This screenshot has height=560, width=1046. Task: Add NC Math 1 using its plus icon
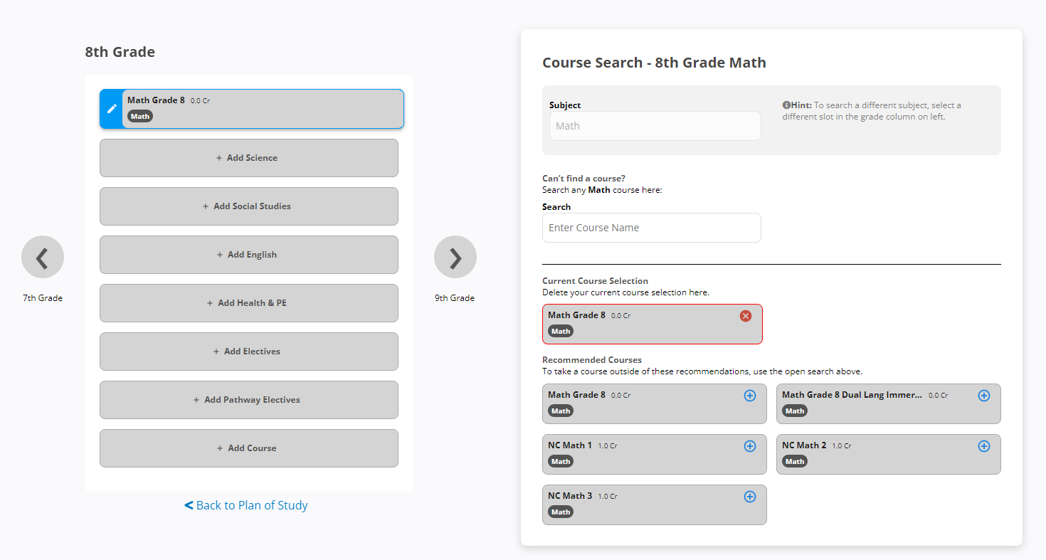749,446
